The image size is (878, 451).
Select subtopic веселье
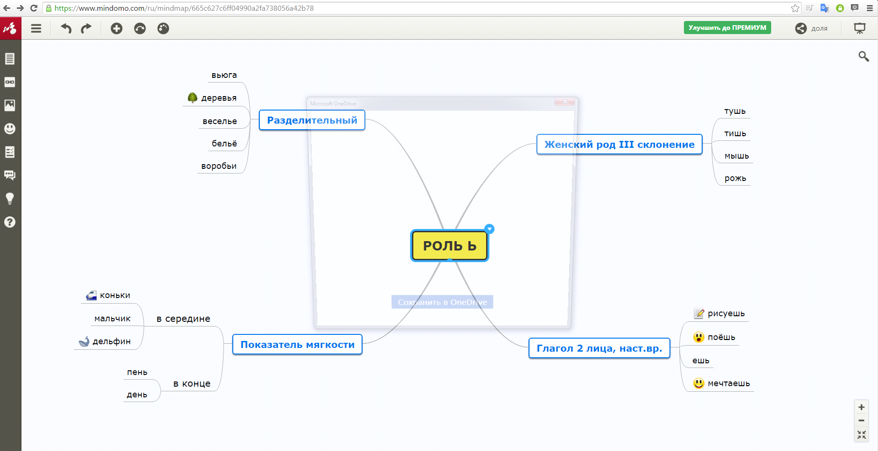tap(220, 121)
